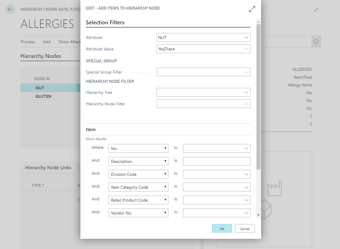The width and height of the screenshot is (340, 249).
Task: Open Special Group Filter lookup ellipsis
Action: [x=246, y=72]
